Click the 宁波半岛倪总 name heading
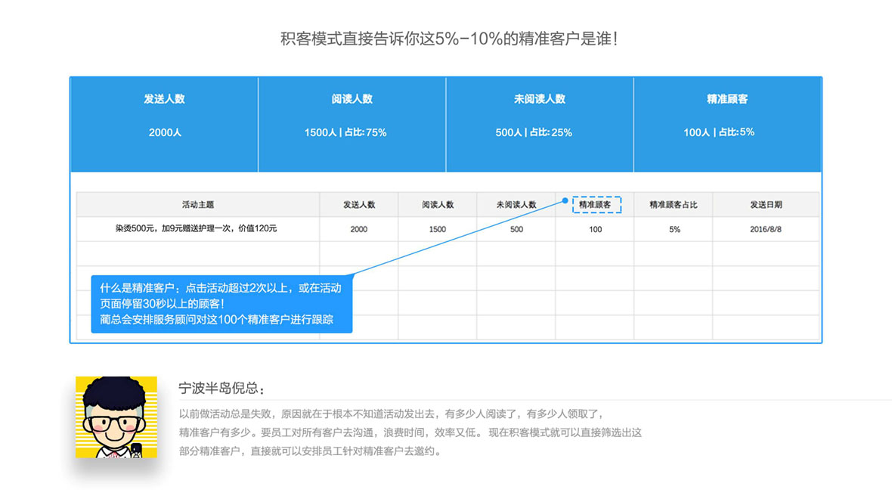The width and height of the screenshot is (892, 502). pyautogui.click(x=221, y=388)
